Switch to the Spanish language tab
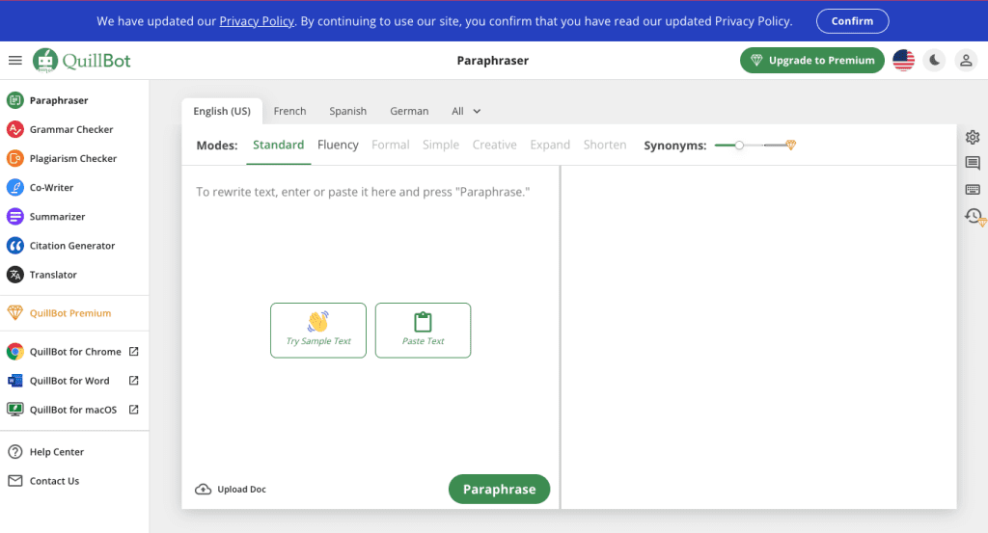Viewport: 988px width, 533px height. (347, 111)
